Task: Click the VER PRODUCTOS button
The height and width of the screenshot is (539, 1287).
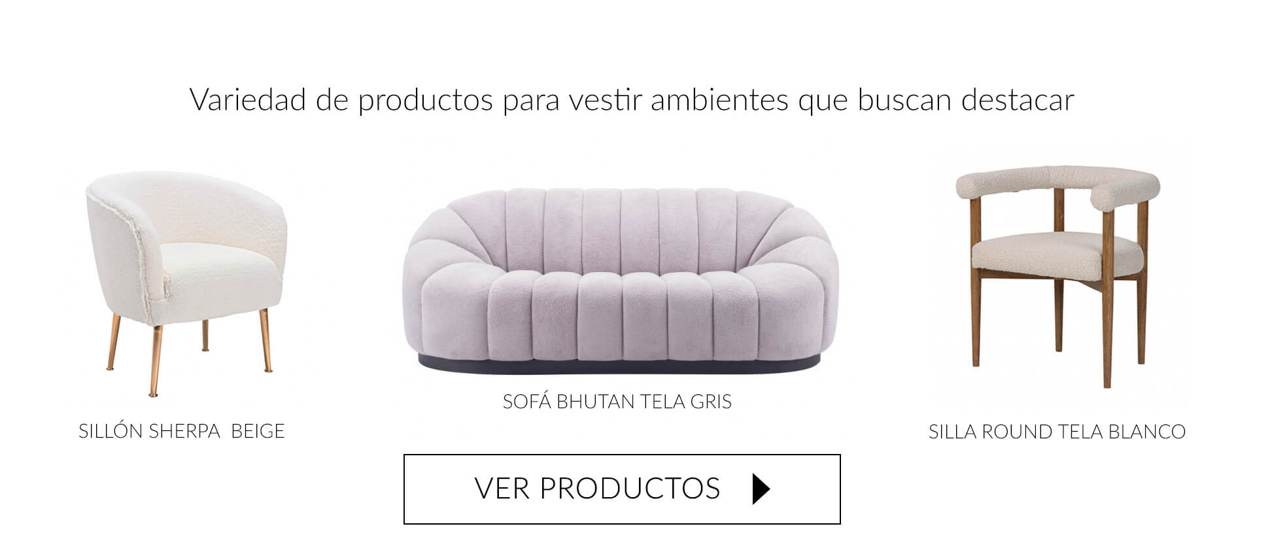Action: 622,489
